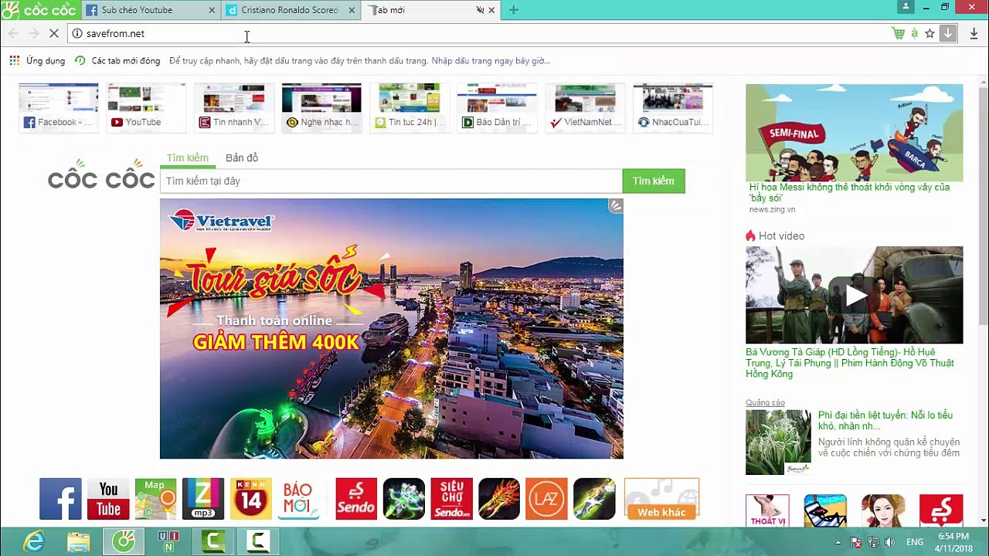Open Hí họa Messi article link
This screenshot has height=556, width=989.
[x=849, y=192]
